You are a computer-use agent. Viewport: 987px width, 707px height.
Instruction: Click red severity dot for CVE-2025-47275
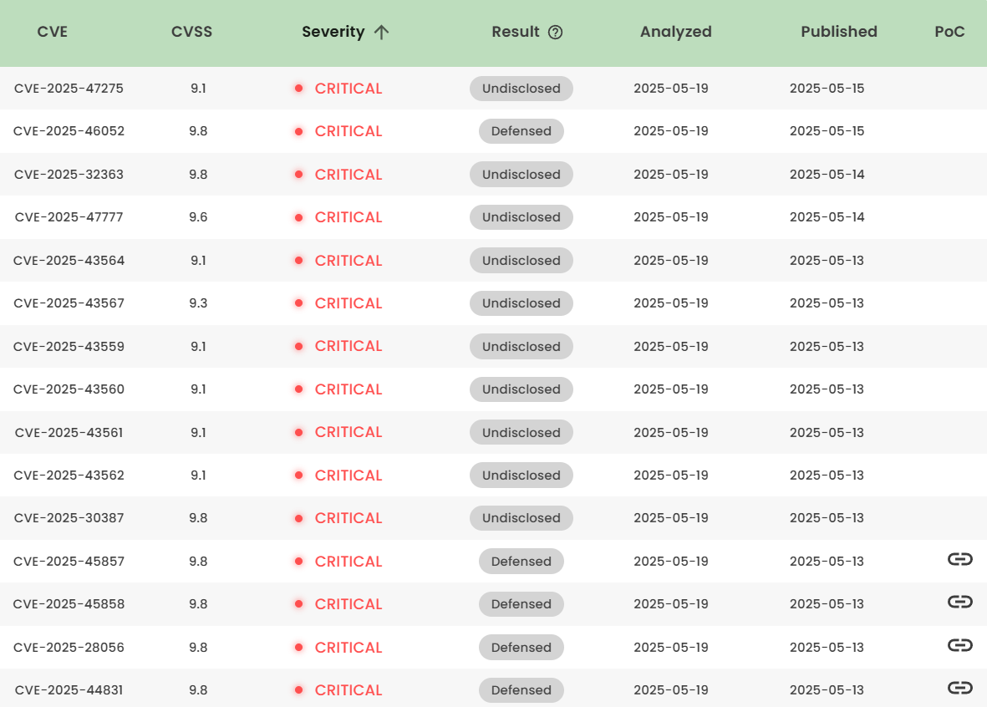298,89
